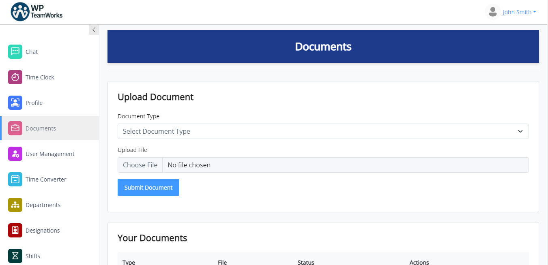Image resolution: width=548 pixels, height=265 pixels.
Task: Click the Submit Document button
Action: pos(148,187)
